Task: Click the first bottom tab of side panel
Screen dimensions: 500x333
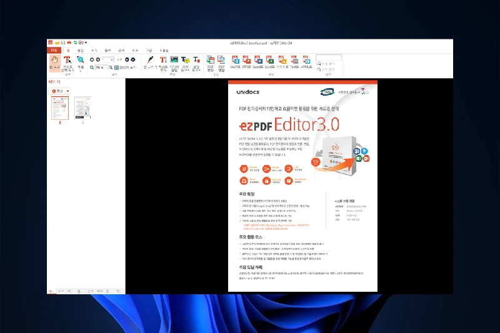Action: [x=51, y=291]
